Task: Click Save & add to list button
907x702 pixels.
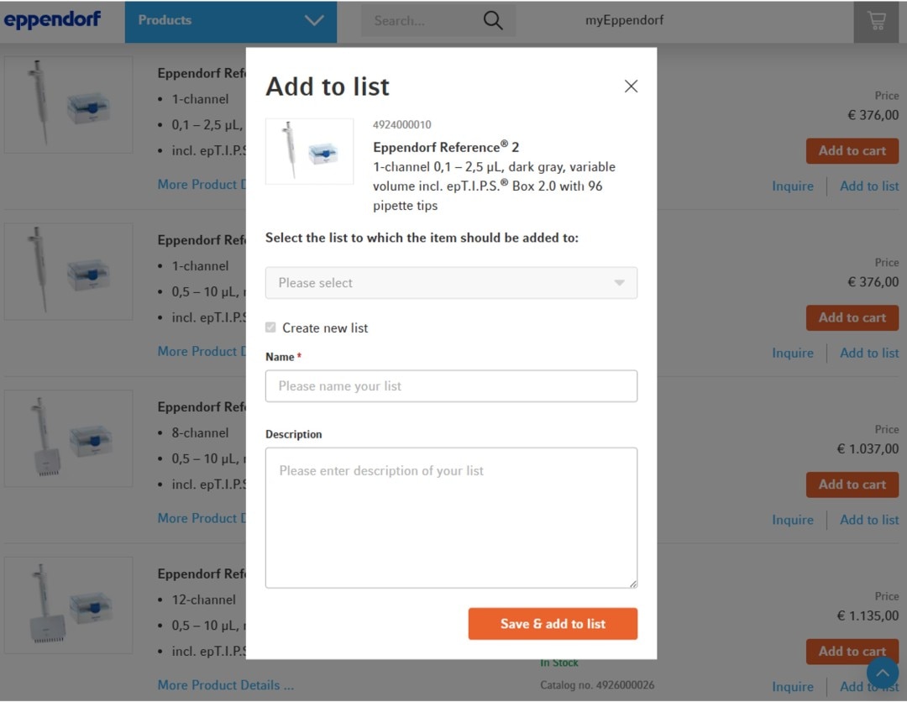Action: click(553, 624)
